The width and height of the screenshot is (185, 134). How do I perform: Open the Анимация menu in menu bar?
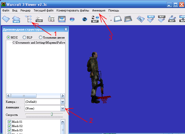tap(99, 10)
